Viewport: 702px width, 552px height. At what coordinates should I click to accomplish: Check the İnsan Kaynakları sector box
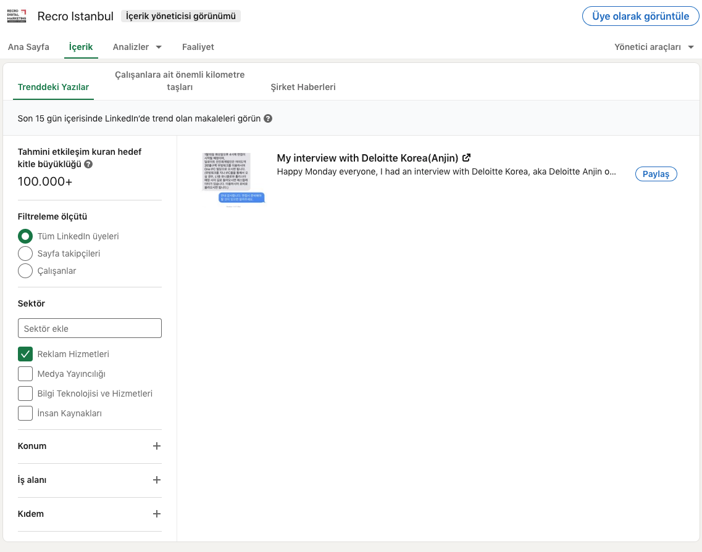(25, 413)
